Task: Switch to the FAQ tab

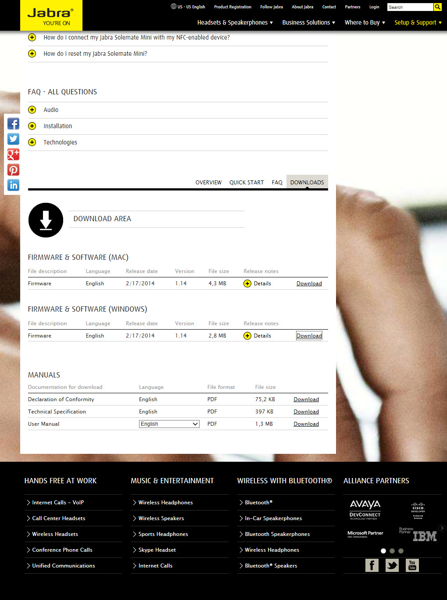Action: click(x=277, y=183)
